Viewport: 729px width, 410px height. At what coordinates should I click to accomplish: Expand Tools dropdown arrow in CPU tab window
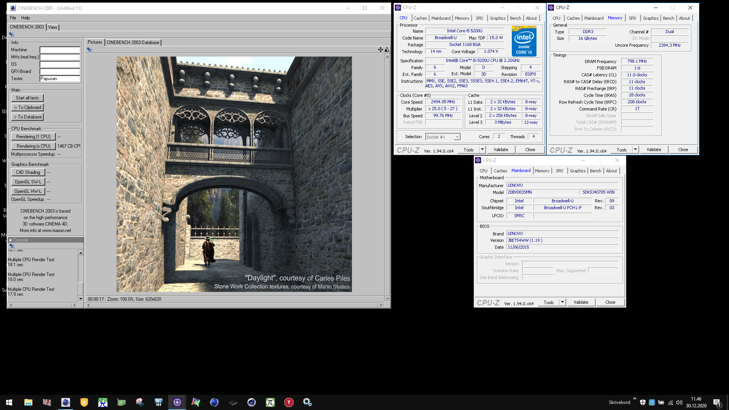(x=482, y=150)
